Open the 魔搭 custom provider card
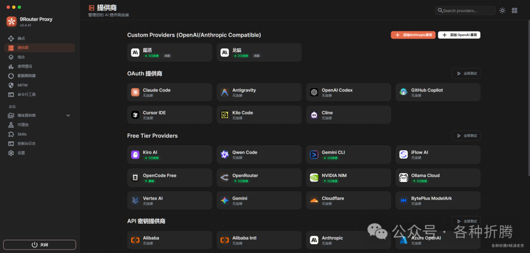Image resolution: width=530 pixels, height=253 pixels. (170, 52)
